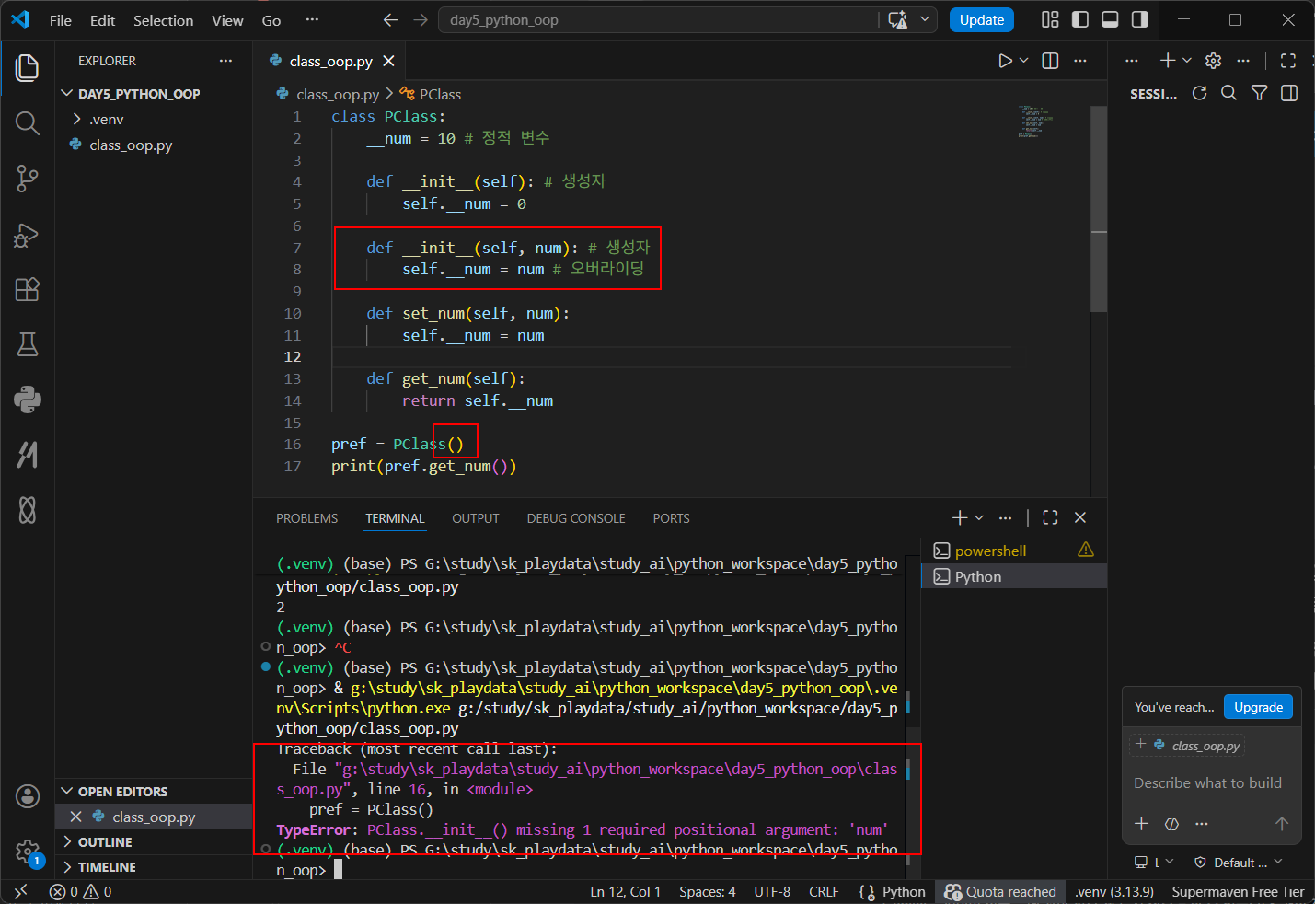The width and height of the screenshot is (1315, 904).
Task: Open the run button dropdown arrow
Action: tap(1024, 61)
